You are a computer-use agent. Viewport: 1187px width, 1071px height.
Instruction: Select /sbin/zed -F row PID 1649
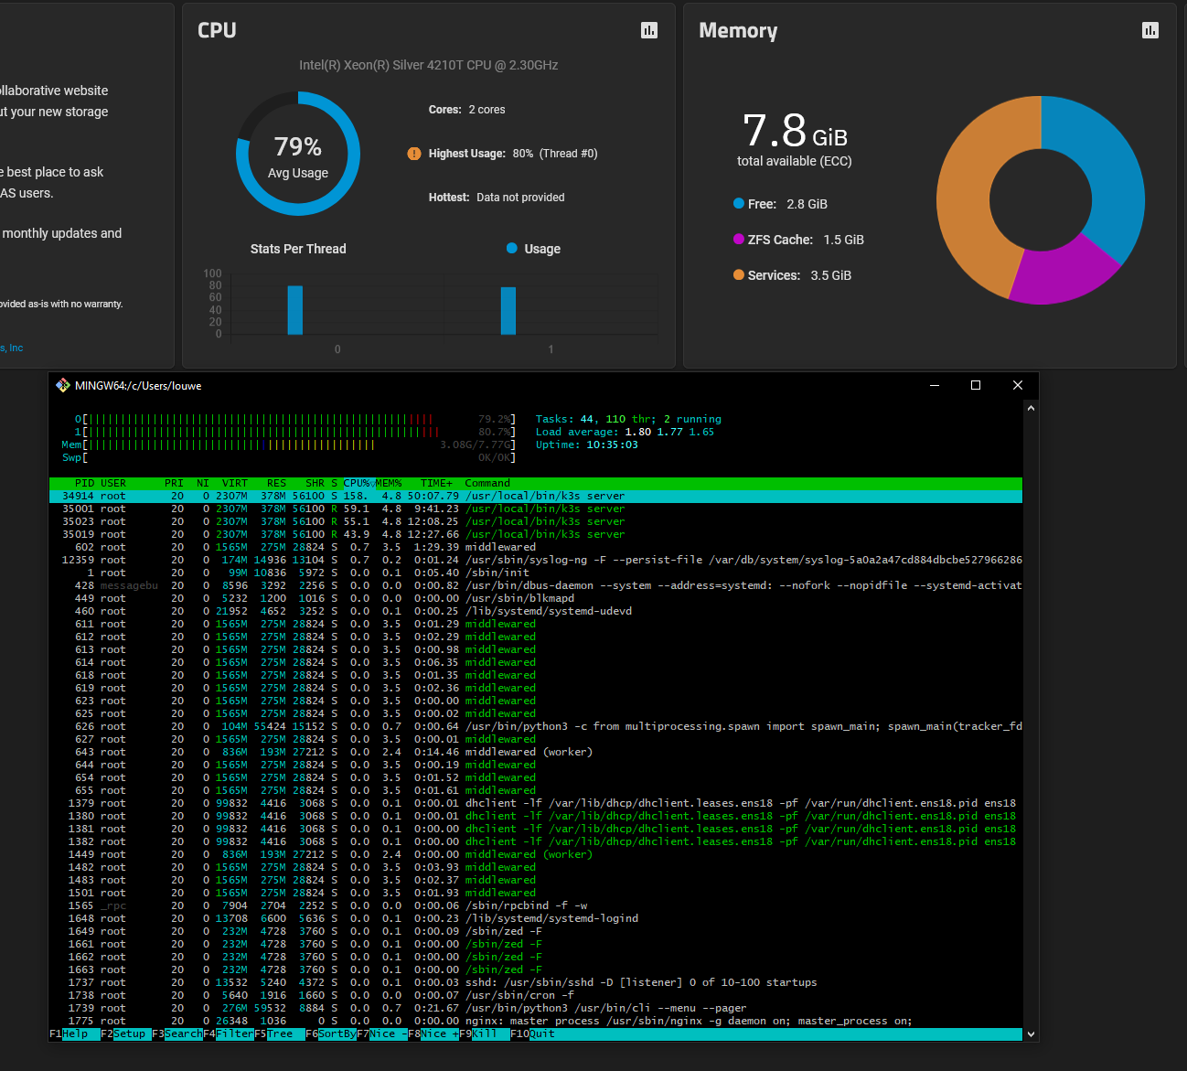pos(536,931)
